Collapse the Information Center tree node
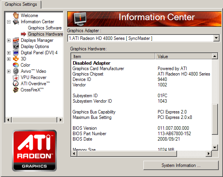This screenshot has height=177, width=223. pyautogui.click(x=9, y=22)
